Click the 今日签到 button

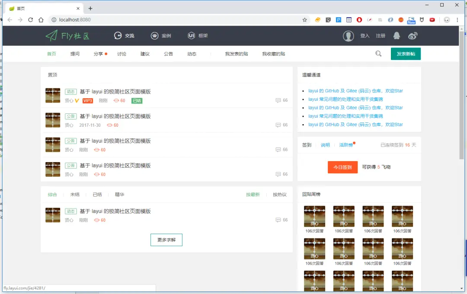pyautogui.click(x=342, y=167)
